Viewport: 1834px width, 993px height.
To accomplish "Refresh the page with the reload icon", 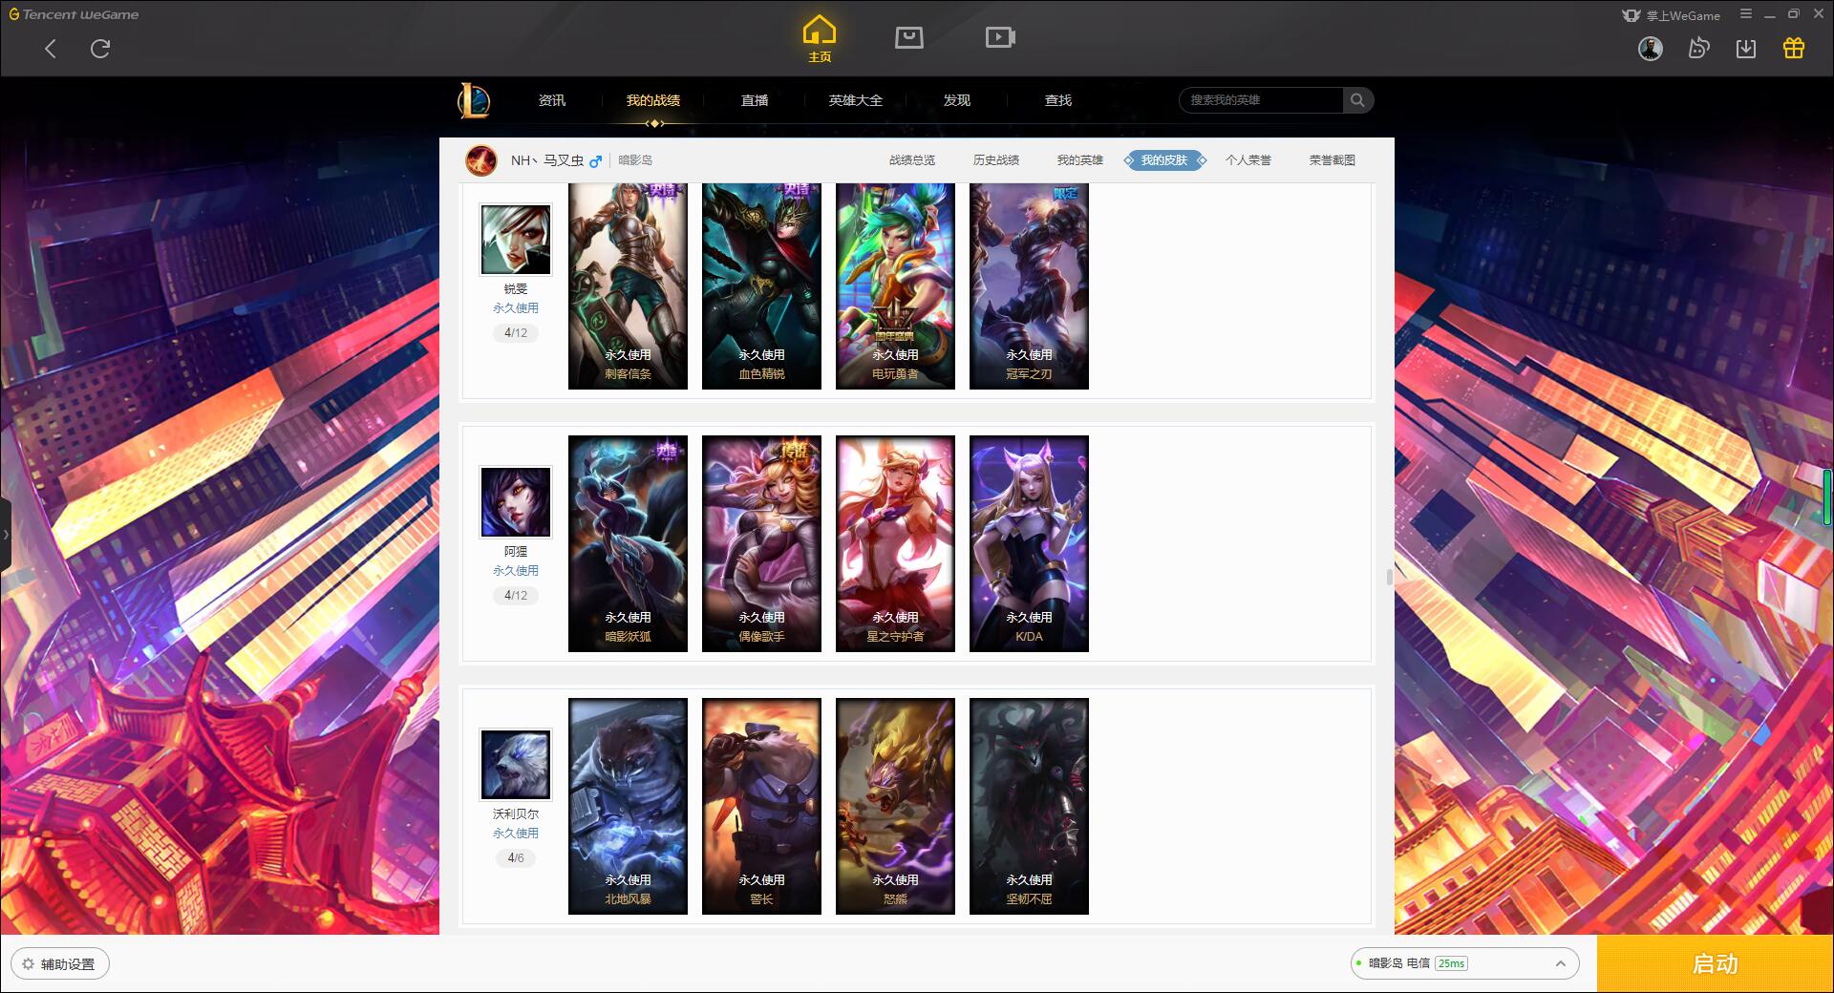I will coord(100,49).
